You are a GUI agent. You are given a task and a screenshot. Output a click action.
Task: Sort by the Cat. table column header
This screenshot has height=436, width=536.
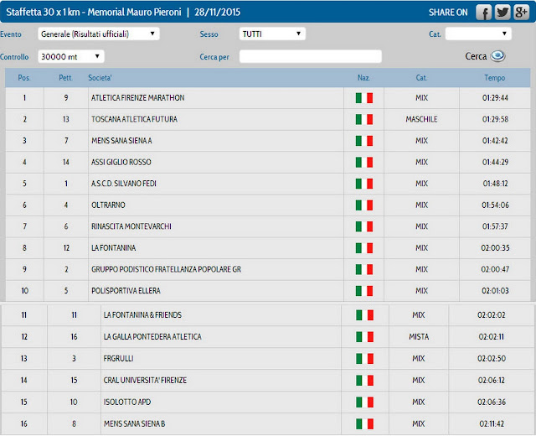click(x=421, y=78)
